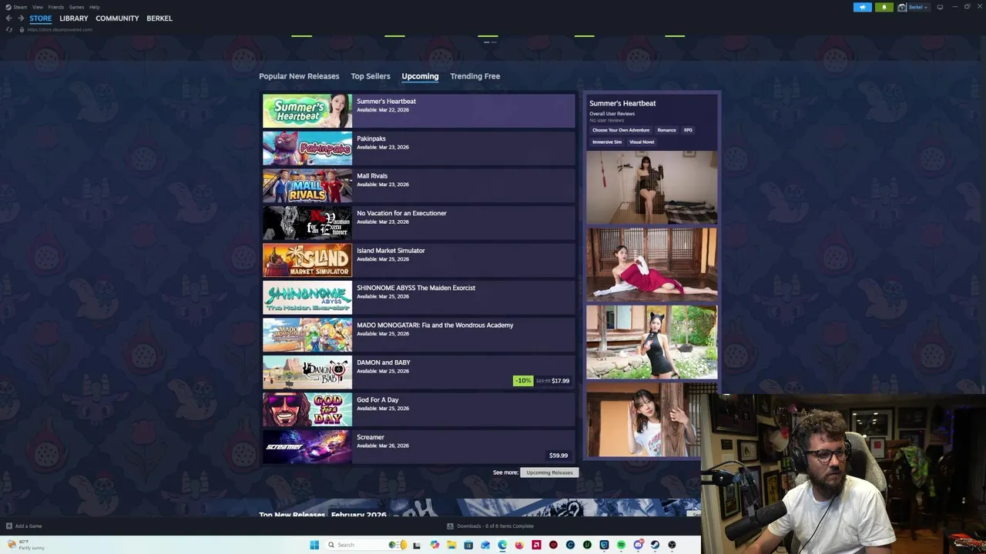Click the Berkel profile avatar
This screenshot has width=986, height=554.
902,7
